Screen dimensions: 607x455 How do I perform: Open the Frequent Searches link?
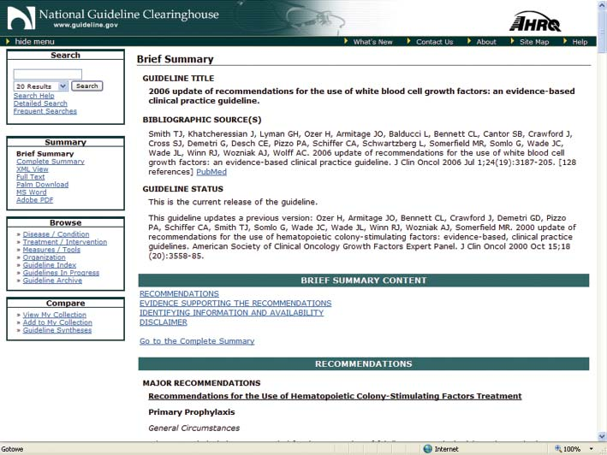(x=45, y=111)
